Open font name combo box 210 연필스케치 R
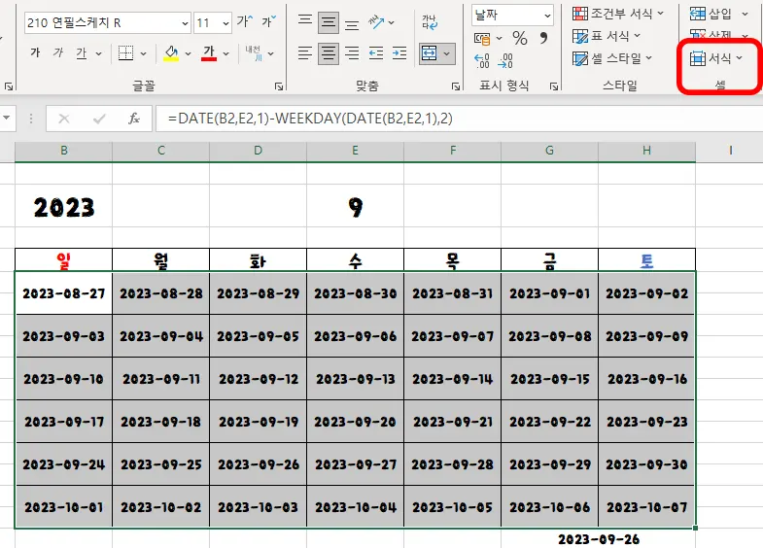 tap(107, 23)
